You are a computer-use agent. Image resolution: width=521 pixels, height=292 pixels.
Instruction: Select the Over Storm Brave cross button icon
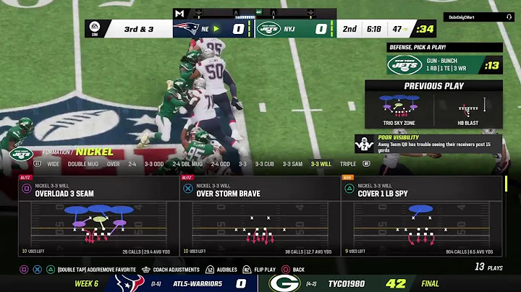click(187, 189)
